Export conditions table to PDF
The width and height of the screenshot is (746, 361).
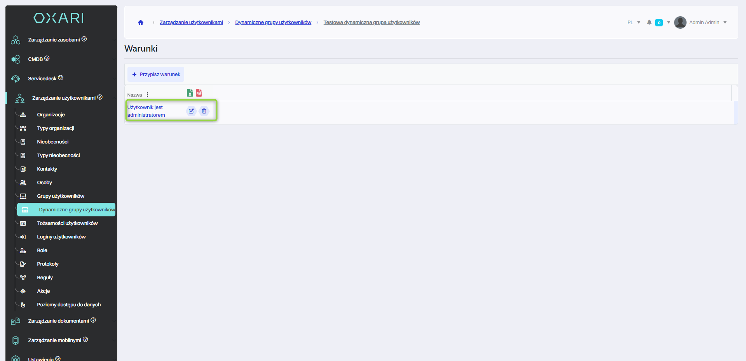tap(199, 93)
